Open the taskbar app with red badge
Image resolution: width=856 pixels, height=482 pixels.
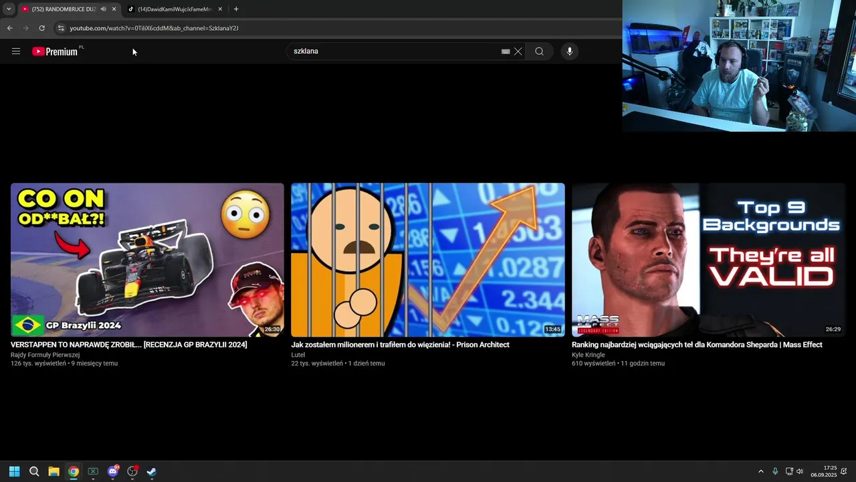[x=132, y=471]
